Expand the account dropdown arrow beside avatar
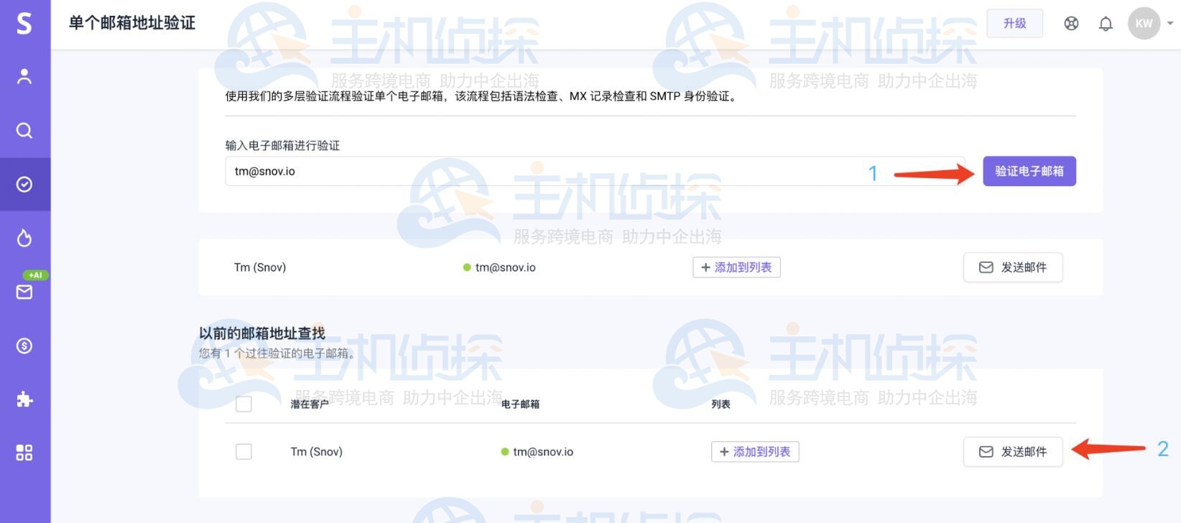 [1170, 24]
